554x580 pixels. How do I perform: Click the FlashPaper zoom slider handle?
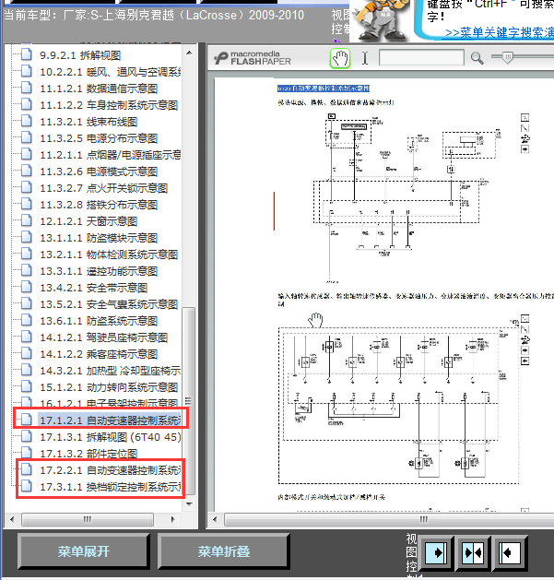508,57
